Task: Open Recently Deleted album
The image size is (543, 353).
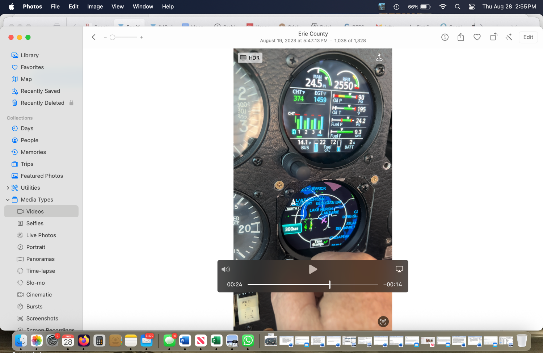Action: point(41,103)
